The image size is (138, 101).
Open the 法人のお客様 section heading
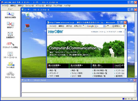point(76,65)
